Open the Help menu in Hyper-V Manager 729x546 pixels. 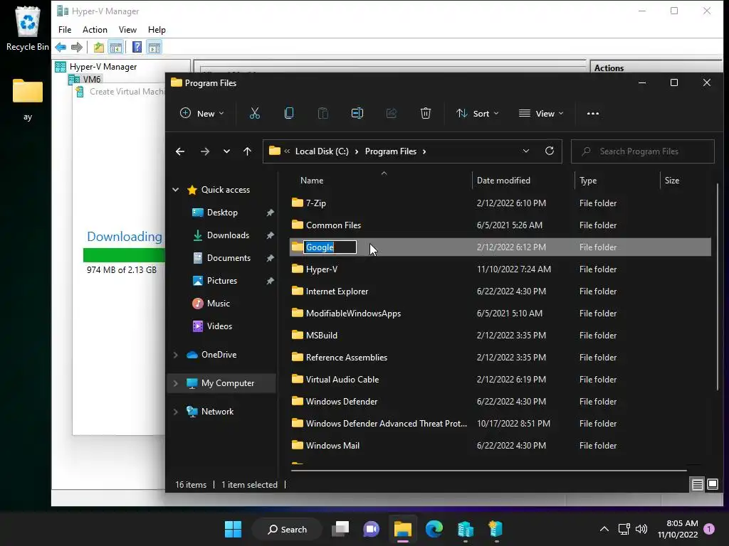point(157,30)
